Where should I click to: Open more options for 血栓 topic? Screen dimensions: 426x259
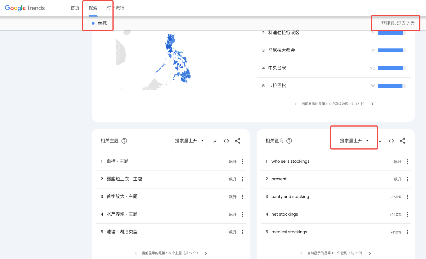pyautogui.click(x=243, y=162)
